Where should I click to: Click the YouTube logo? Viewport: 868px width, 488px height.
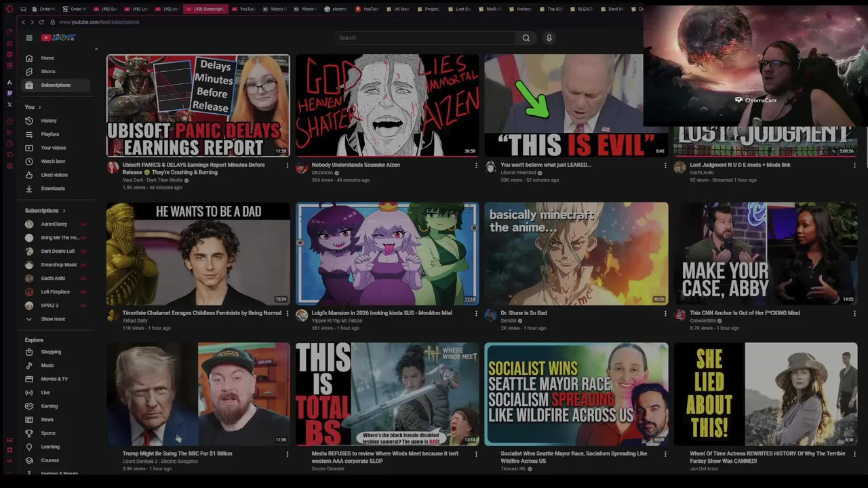point(58,38)
